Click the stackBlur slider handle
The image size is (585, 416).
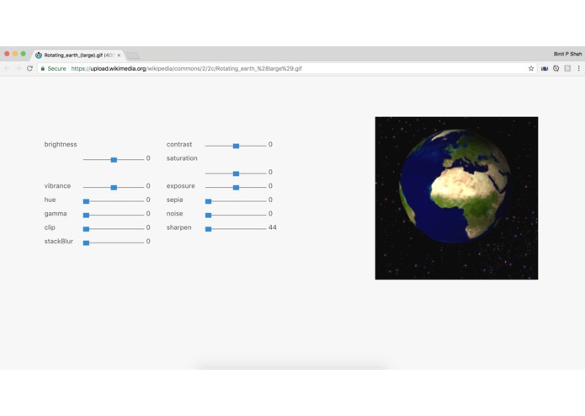86,243
